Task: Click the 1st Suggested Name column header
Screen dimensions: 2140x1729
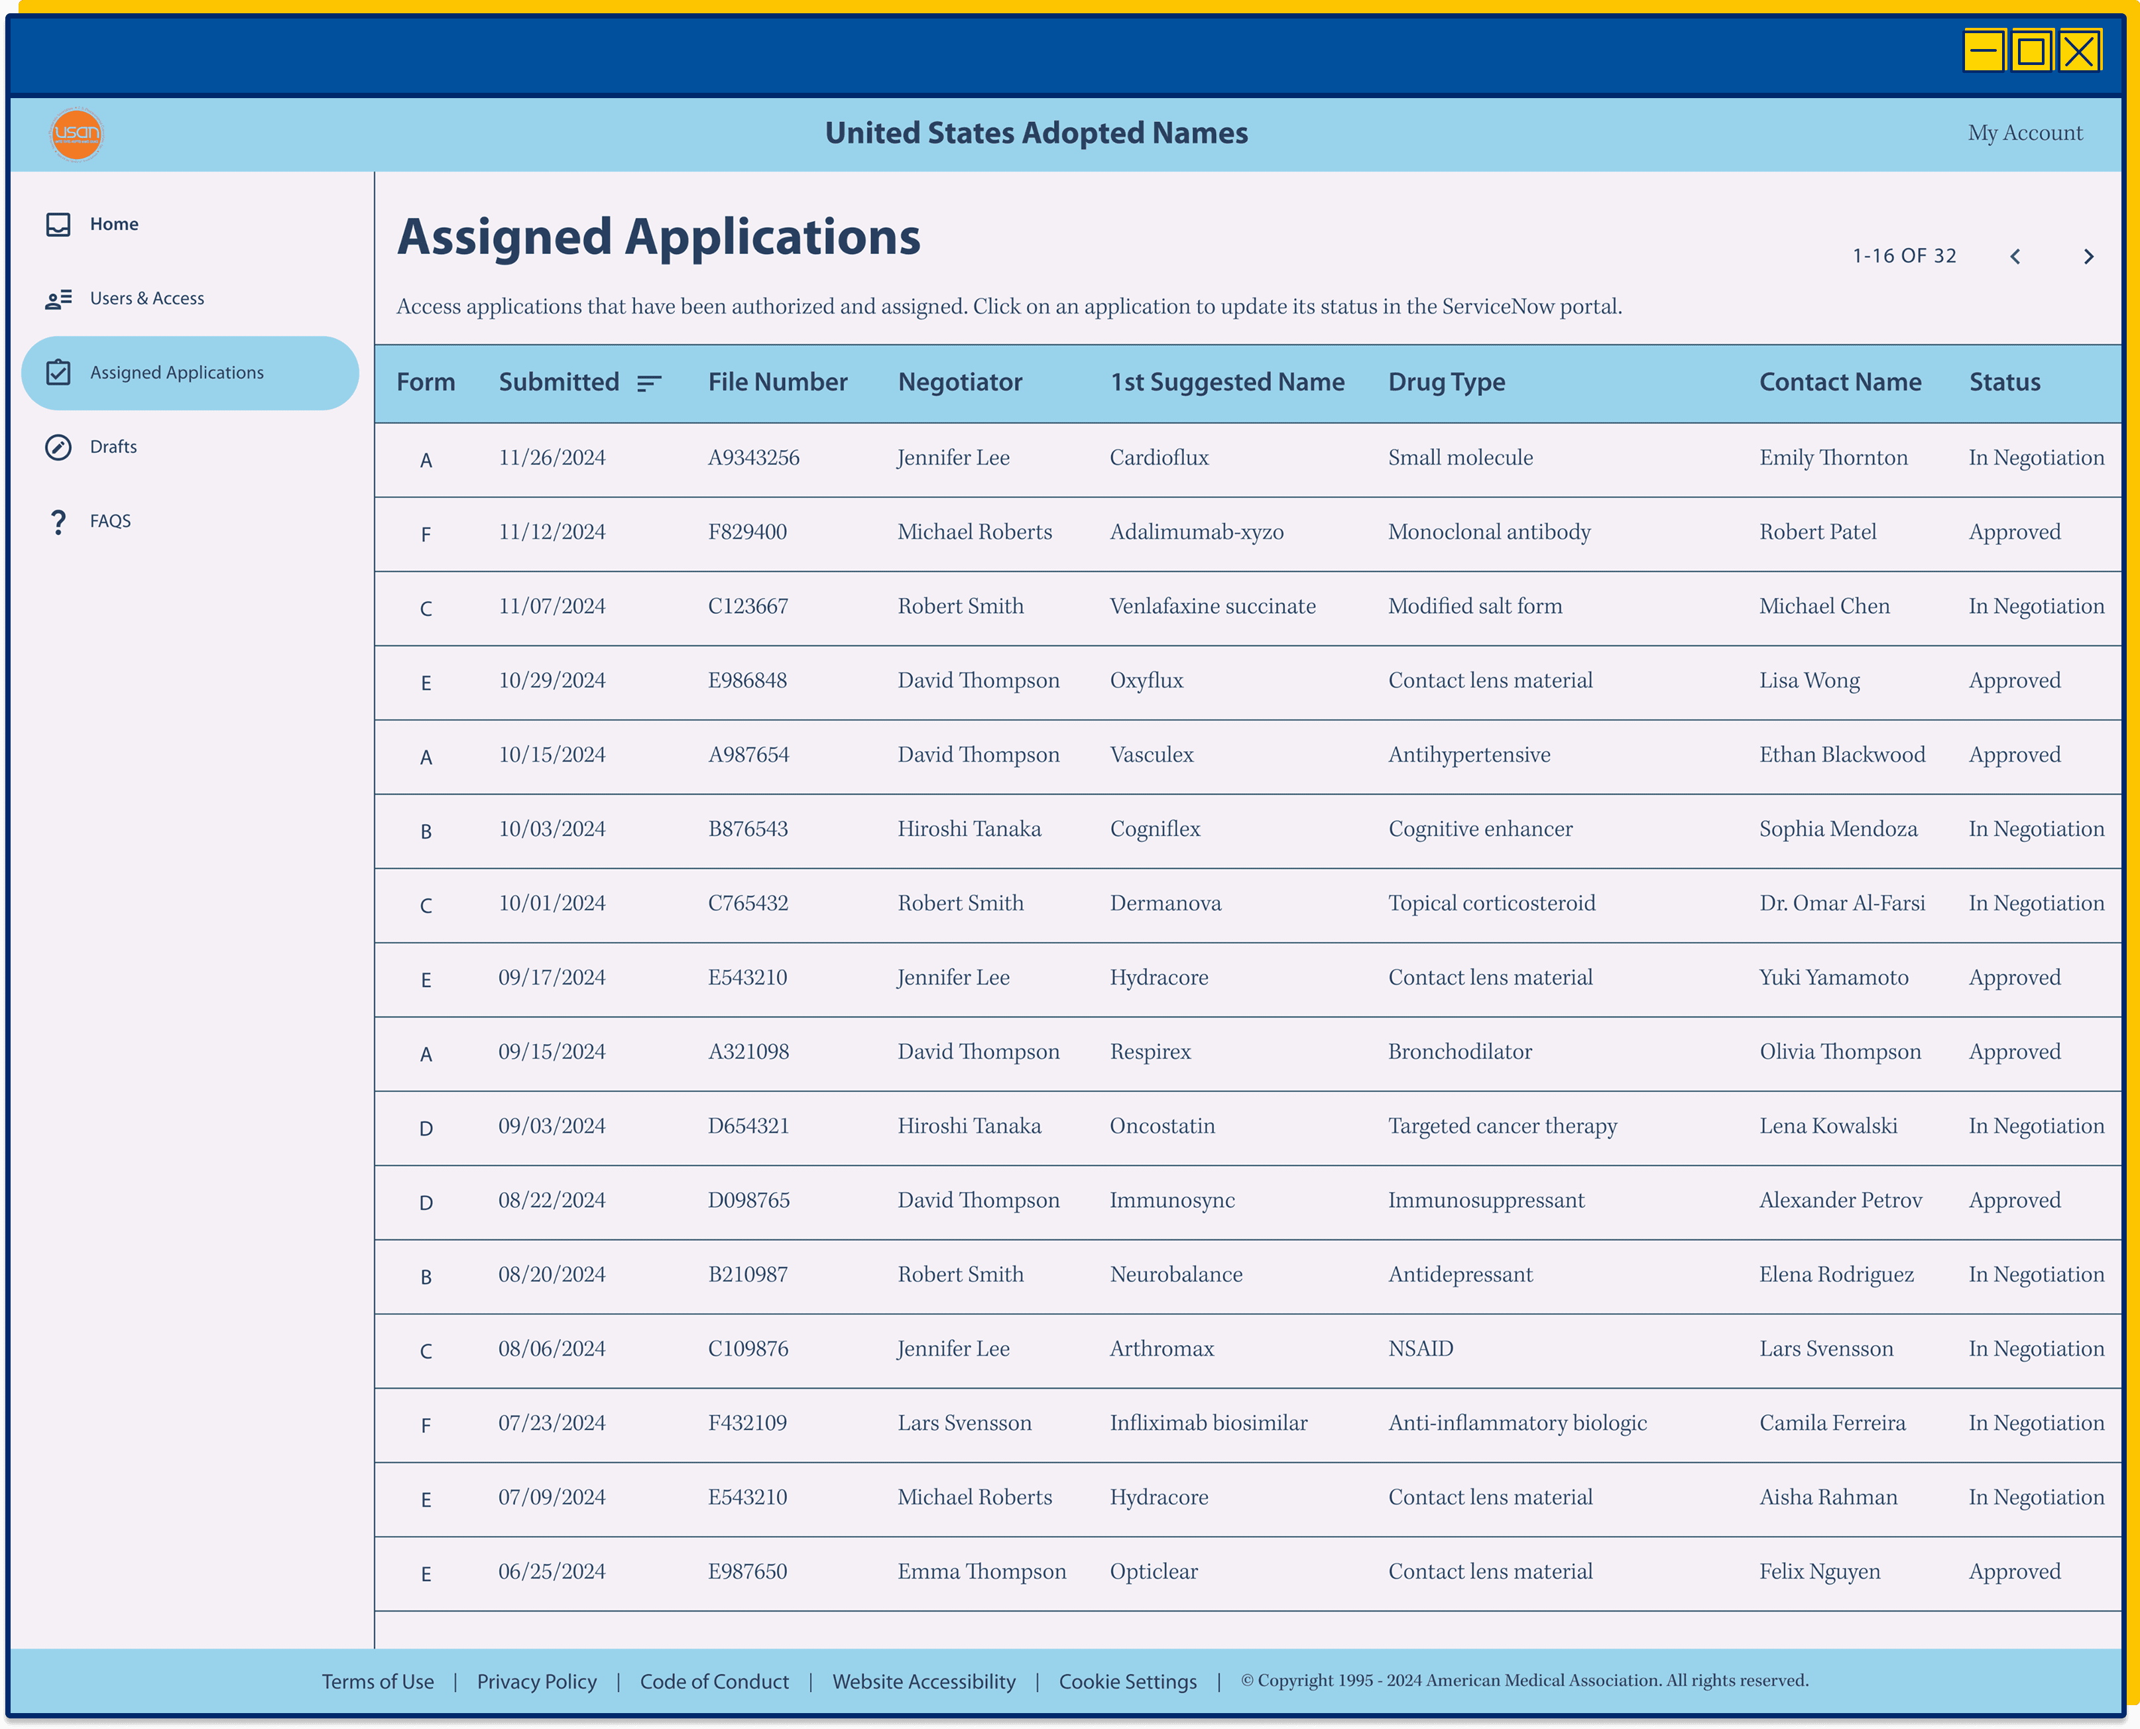Action: [1228, 383]
